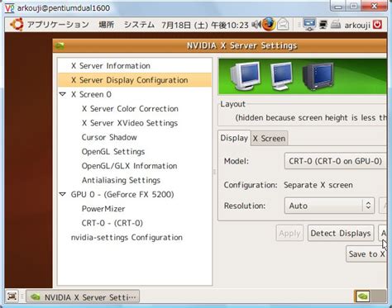
Task: Click the show desktop icon in bottom panel
Action: pos(12,296)
